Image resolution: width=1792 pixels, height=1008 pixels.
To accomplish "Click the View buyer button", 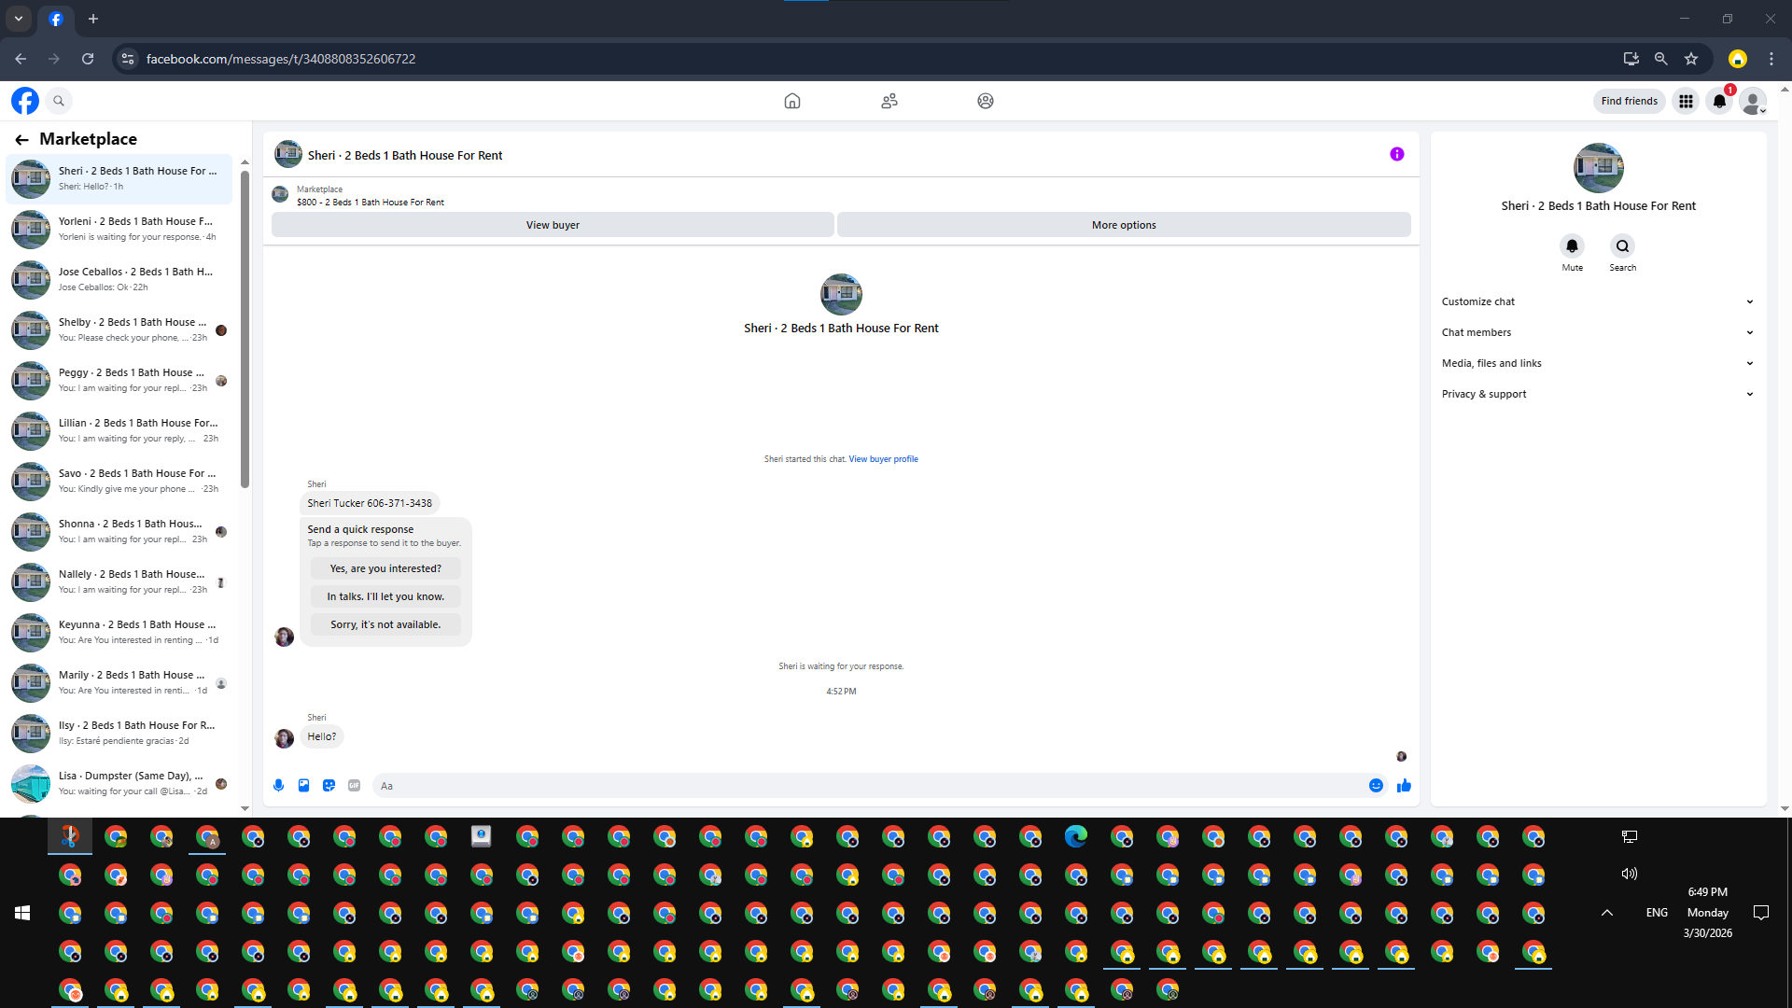I will point(553,225).
